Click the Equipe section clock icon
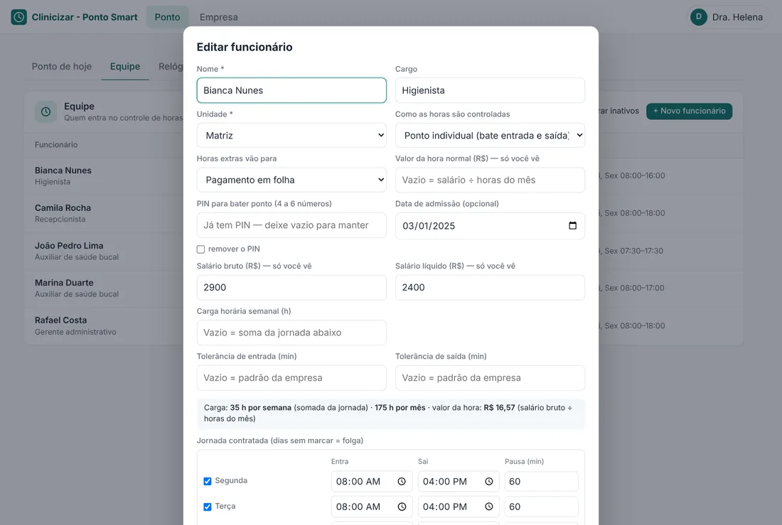 (x=45, y=112)
